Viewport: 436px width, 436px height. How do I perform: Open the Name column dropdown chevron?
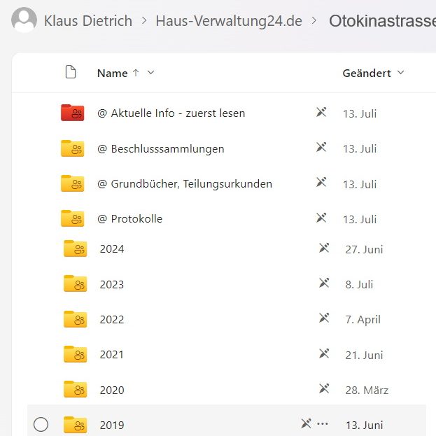[151, 73]
